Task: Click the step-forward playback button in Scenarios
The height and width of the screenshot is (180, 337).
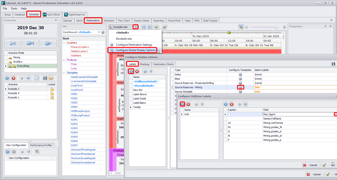Action: pos(13,43)
